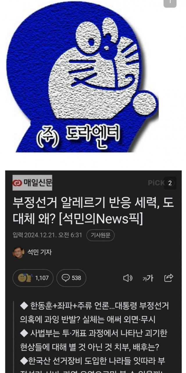Tap the emoji reactions button showing 1,107
This screenshot has width=186, height=373.
(x=33, y=278)
